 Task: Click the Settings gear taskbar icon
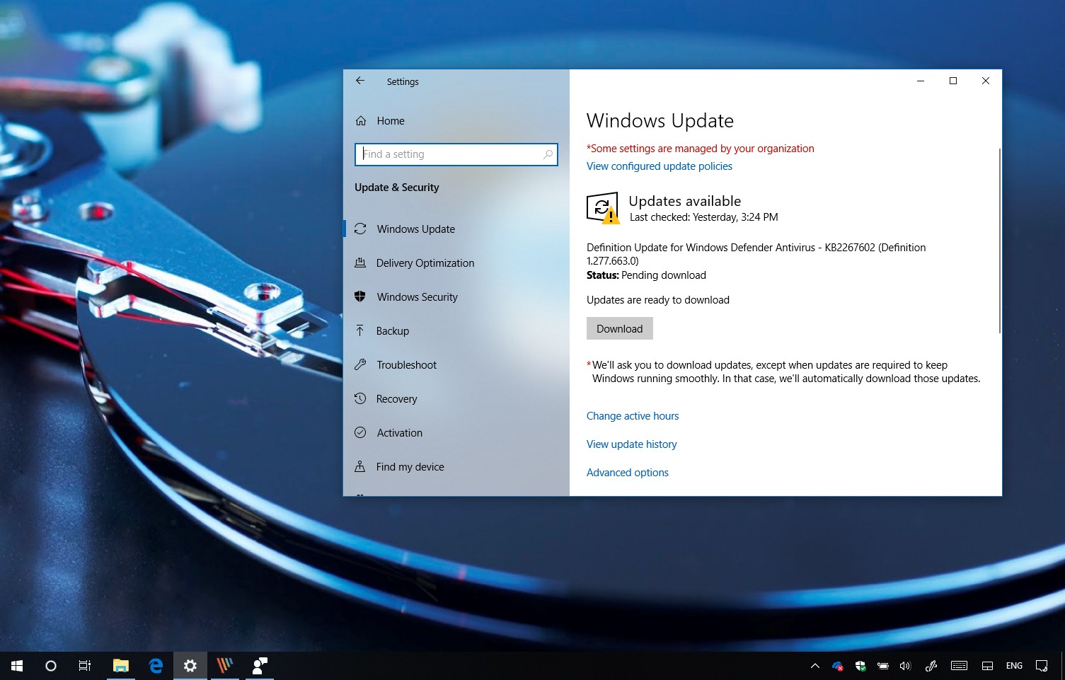point(190,666)
